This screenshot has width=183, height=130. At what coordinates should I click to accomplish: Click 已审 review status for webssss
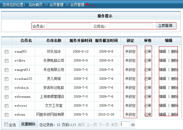[148, 105]
